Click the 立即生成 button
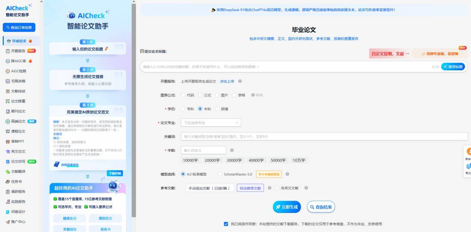The height and width of the screenshot is (232, 471). [286, 207]
